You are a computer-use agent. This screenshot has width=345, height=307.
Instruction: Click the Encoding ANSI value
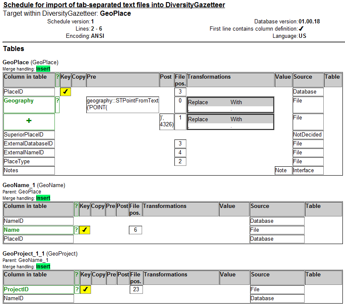(x=97, y=36)
